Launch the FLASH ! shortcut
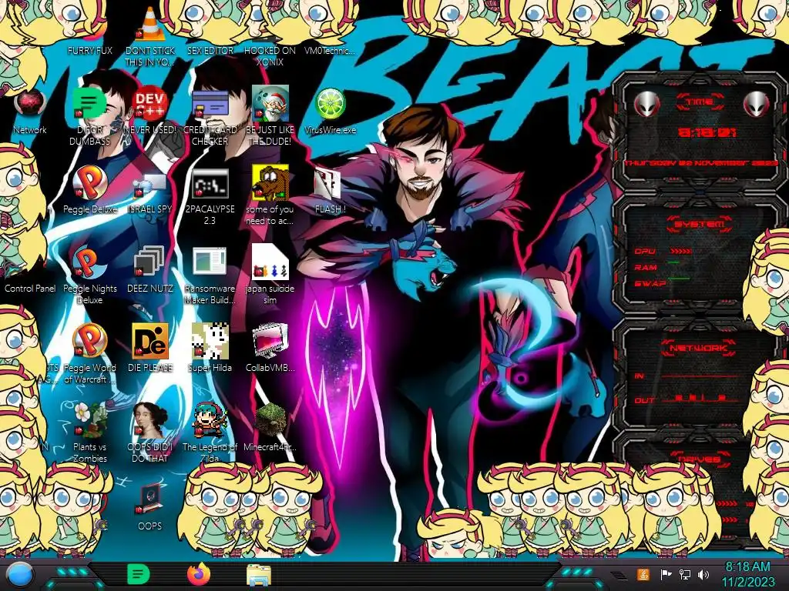Viewport: 789px width, 591px height. [328, 183]
